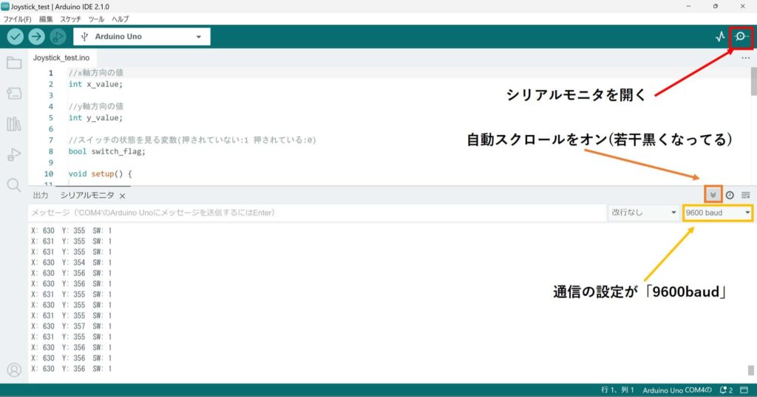This screenshot has height=397, width=757.
Task: Click line number 7 in the gutter
Action: (x=50, y=140)
